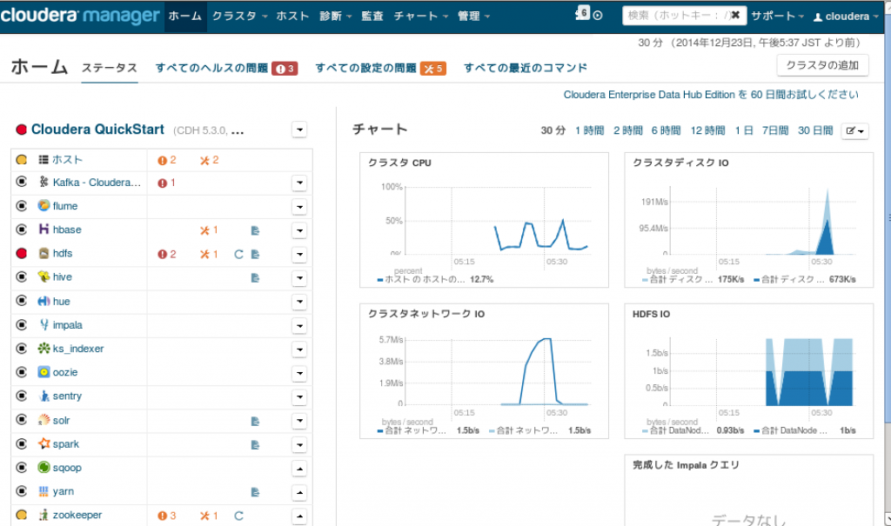Click the red cluster health status dot
This screenshot has width=891, height=526.
click(22, 130)
